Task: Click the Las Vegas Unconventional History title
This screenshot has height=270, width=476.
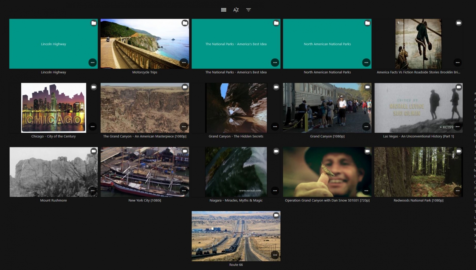Action: (x=418, y=136)
